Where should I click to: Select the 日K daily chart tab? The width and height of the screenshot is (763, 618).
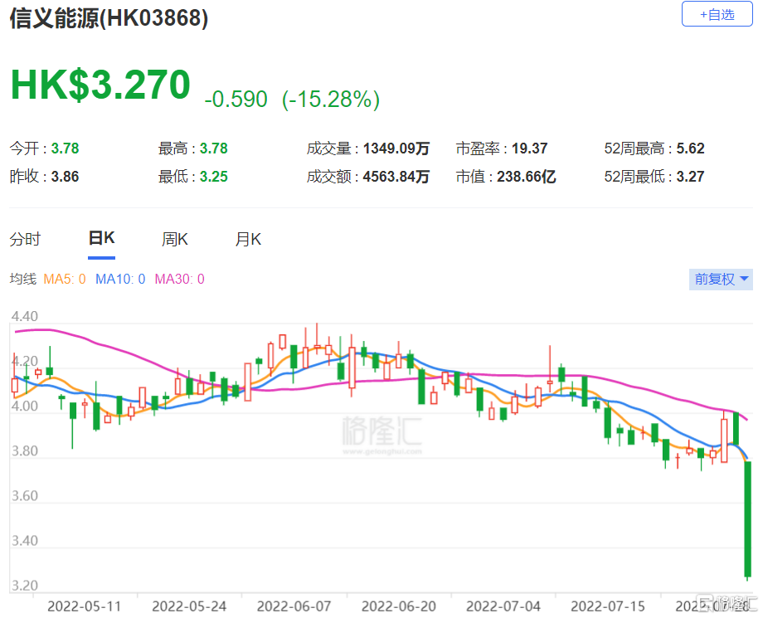[101, 238]
